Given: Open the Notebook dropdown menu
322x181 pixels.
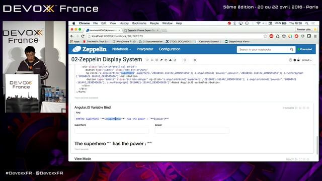Looking at the screenshot, I should coord(121,49).
